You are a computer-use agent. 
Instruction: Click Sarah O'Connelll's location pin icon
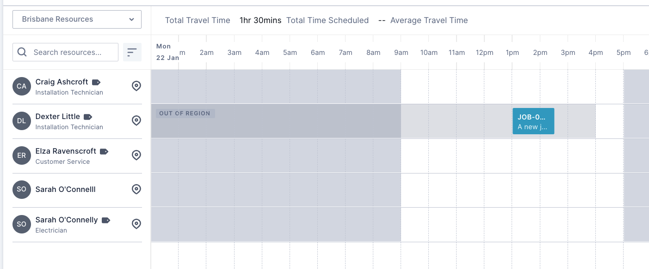tap(136, 190)
